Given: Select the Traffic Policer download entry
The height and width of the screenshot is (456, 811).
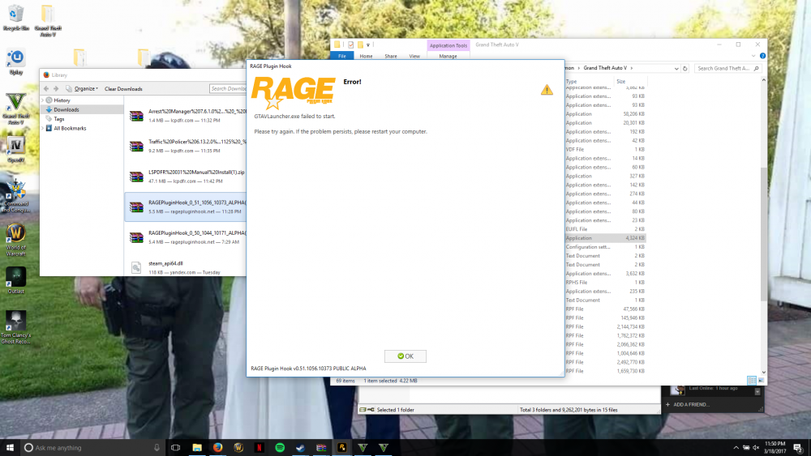Looking at the screenshot, I should pyautogui.click(x=185, y=146).
